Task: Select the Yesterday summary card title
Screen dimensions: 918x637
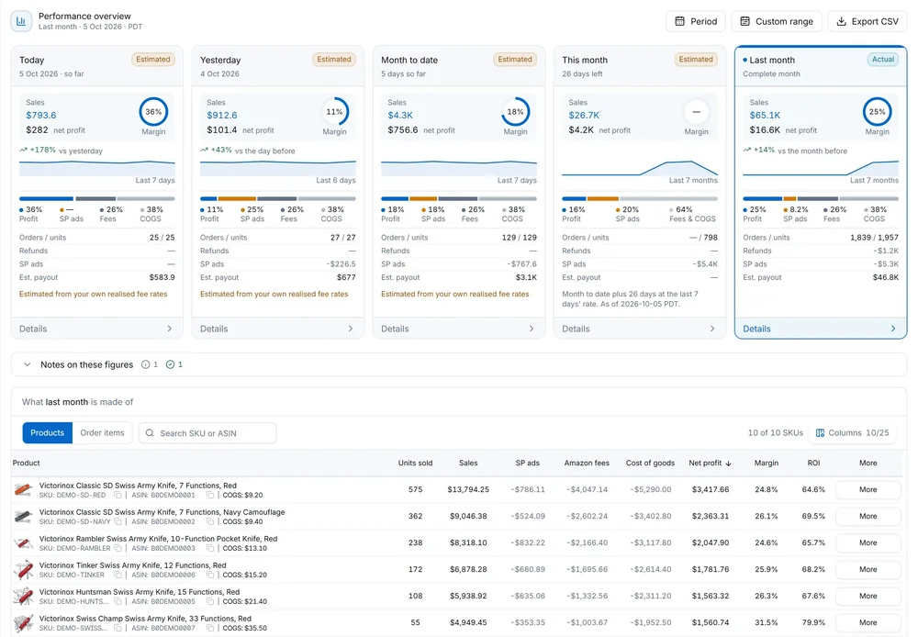Action: click(x=220, y=60)
